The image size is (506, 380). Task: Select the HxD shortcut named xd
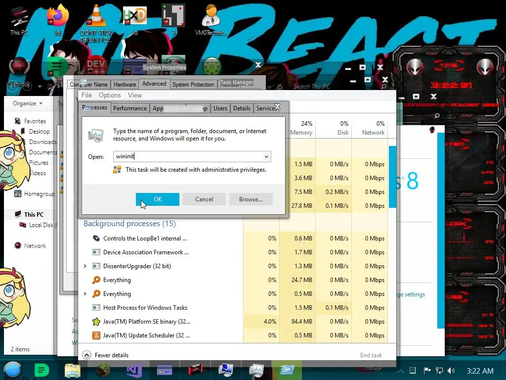point(134,19)
